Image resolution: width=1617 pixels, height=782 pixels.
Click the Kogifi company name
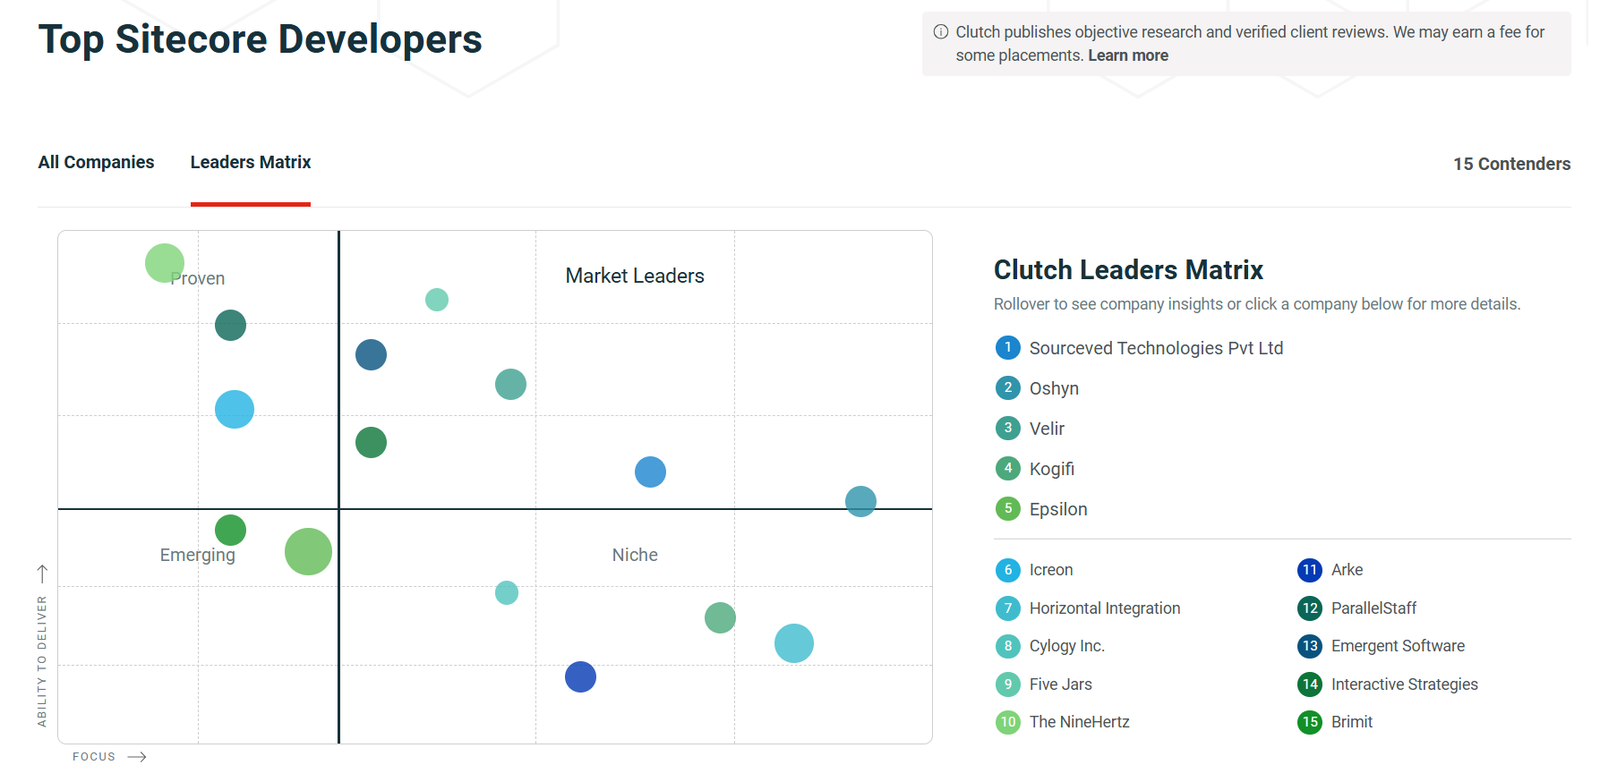coord(1052,468)
